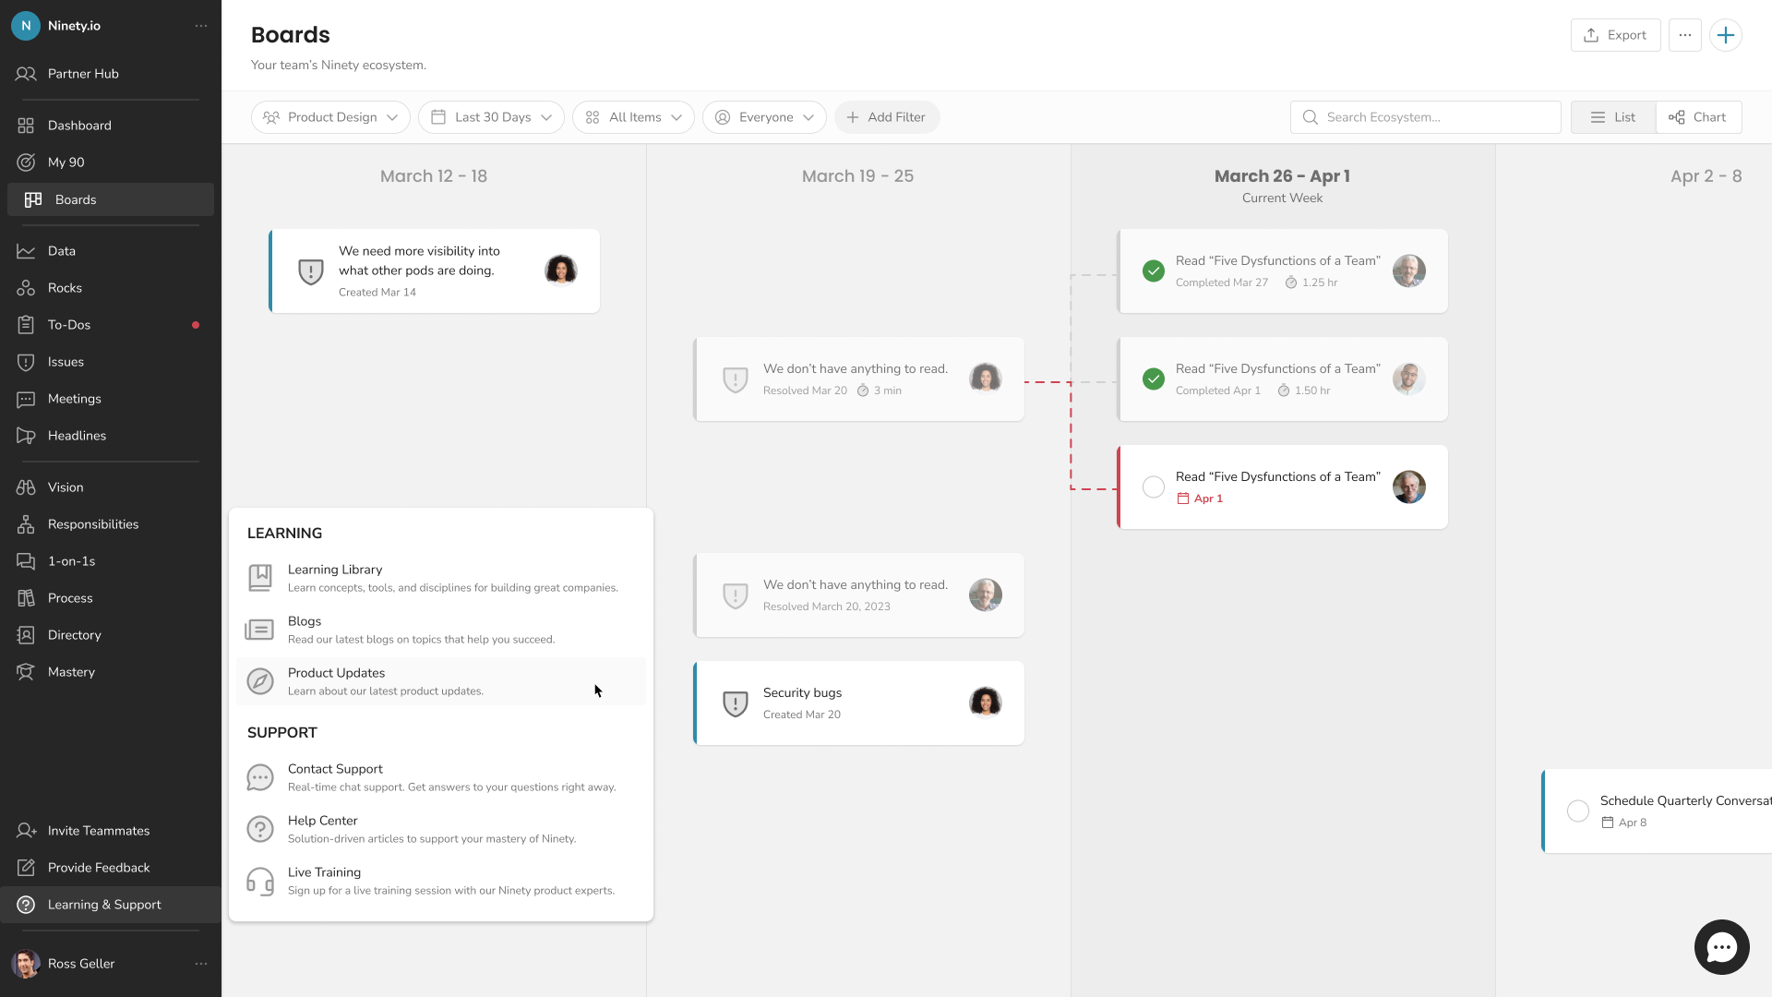
Task: Open the chat bubble support widget
Action: (1721, 947)
